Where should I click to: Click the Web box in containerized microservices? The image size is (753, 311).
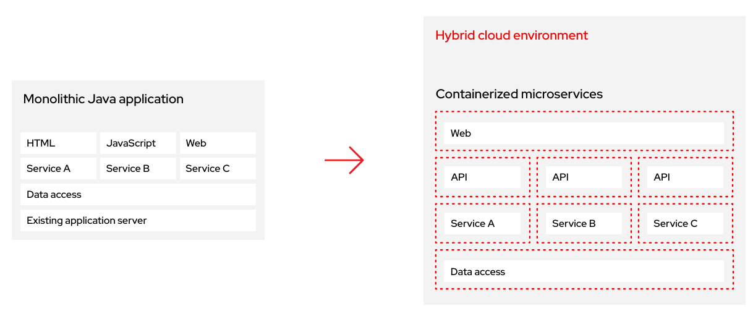pyautogui.click(x=584, y=133)
